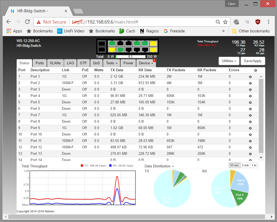Open column settings gear in table header
The image size is (277, 222).
[x=256, y=70]
